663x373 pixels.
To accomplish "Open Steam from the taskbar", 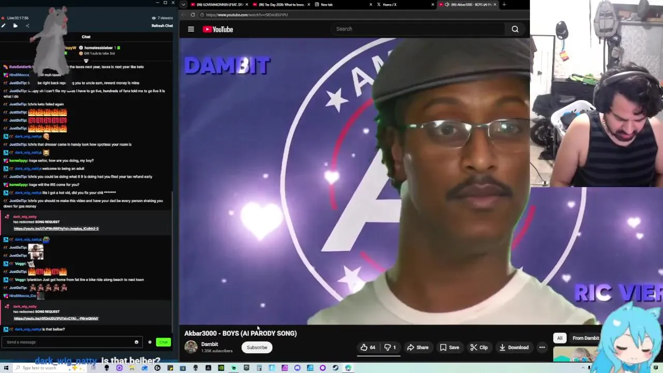I will 336,368.
